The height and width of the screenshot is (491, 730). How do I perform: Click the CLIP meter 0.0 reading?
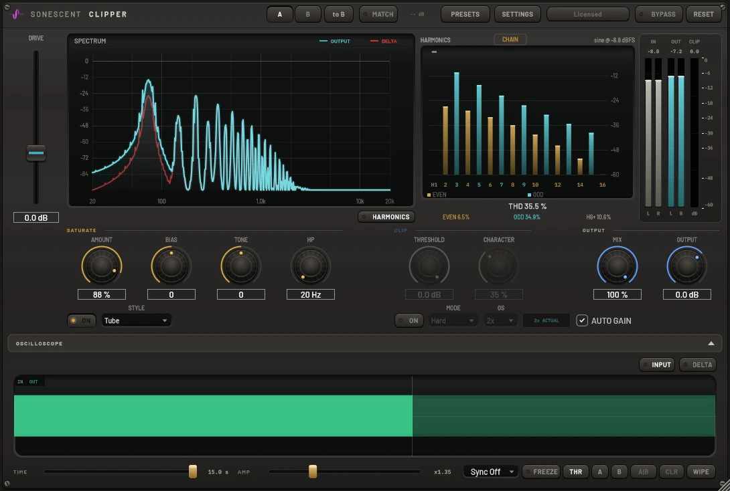(694, 52)
